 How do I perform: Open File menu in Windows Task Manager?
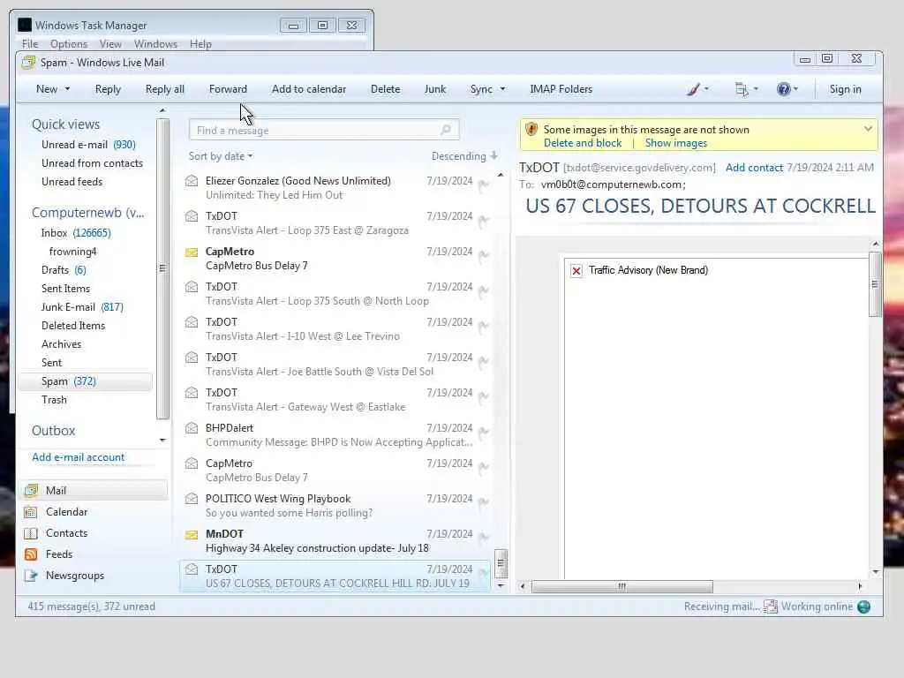coord(30,44)
